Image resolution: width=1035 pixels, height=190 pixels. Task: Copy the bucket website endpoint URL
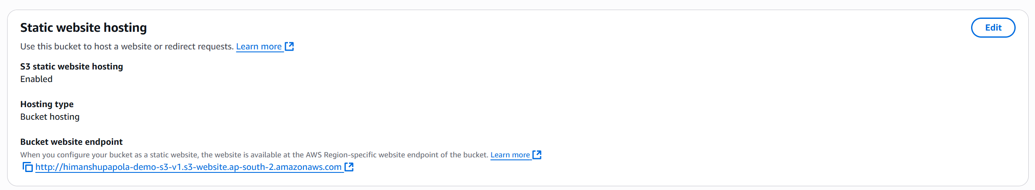pyautogui.click(x=27, y=167)
